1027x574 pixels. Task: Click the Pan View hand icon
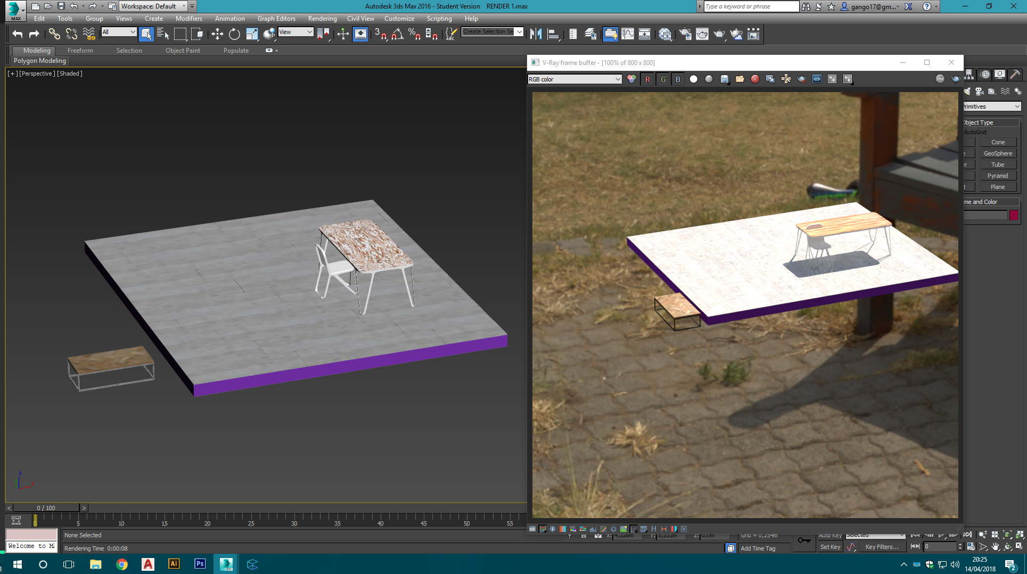click(996, 547)
